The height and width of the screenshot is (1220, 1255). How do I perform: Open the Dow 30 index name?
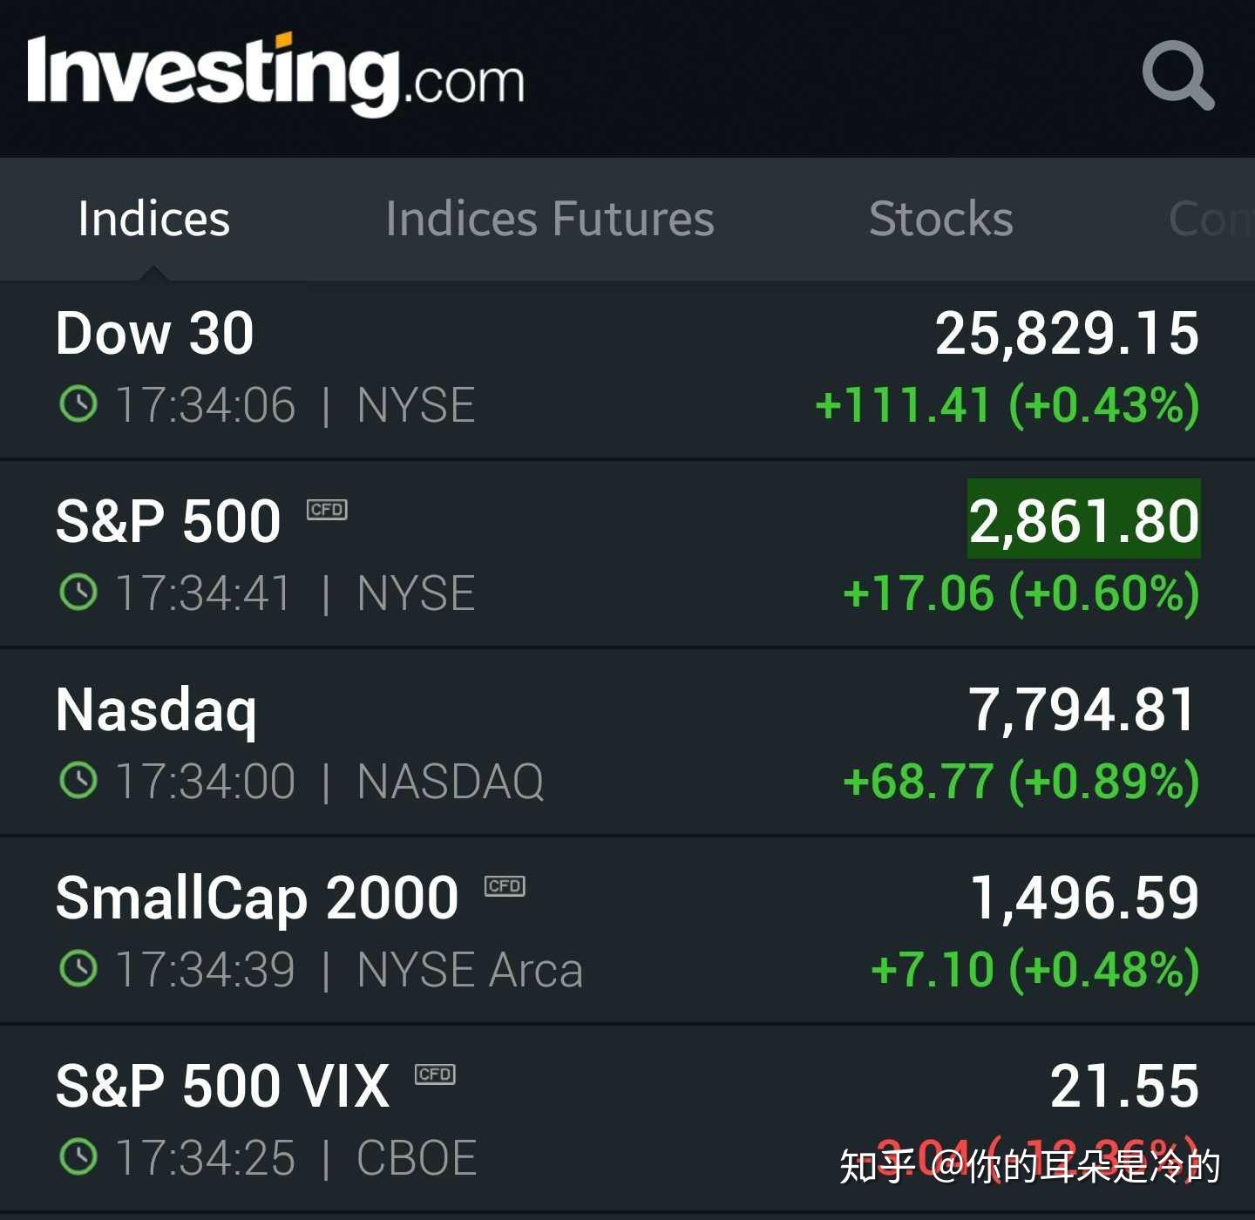click(x=155, y=333)
